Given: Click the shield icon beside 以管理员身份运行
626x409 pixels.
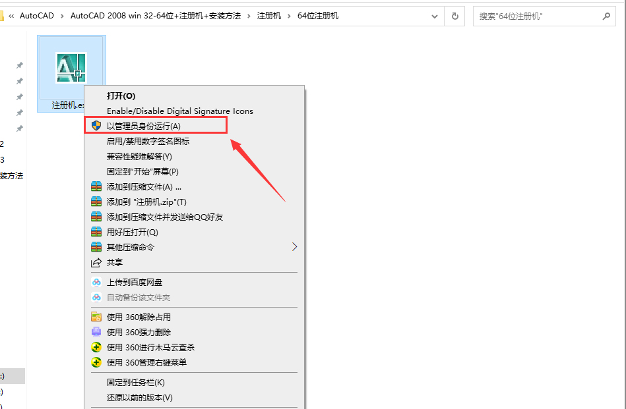Looking at the screenshot, I should click(96, 126).
